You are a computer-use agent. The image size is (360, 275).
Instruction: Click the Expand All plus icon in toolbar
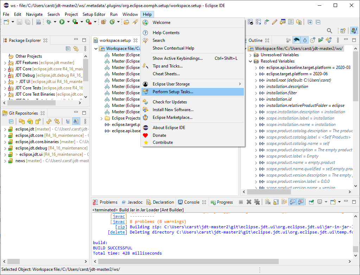[310, 22]
